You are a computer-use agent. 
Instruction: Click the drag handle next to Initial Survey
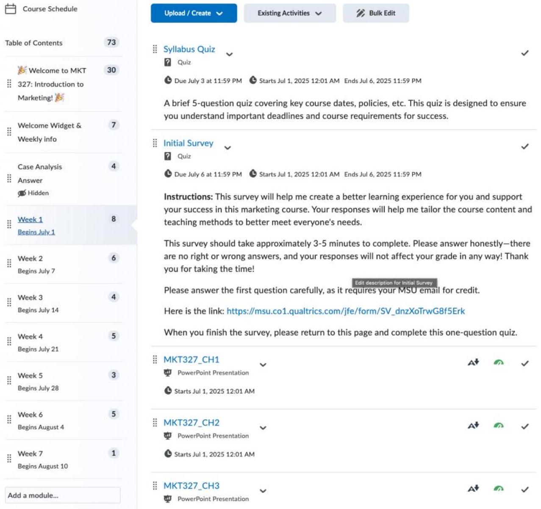pyautogui.click(x=155, y=143)
